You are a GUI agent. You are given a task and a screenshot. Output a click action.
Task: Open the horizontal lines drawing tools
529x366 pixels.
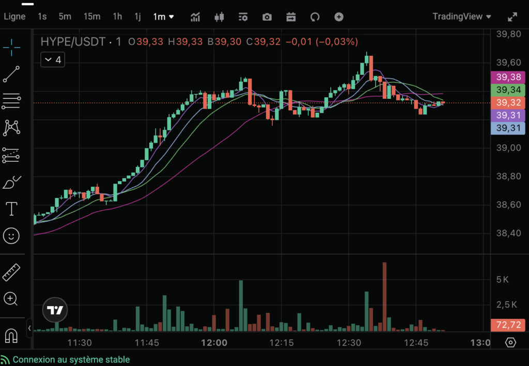11,101
